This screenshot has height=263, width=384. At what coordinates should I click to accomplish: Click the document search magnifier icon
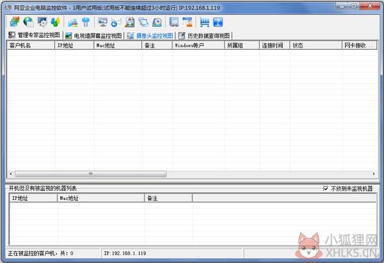click(129, 22)
